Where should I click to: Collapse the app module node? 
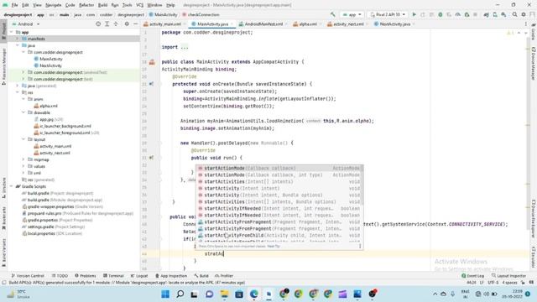pyautogui.click(x=12, y=32)
